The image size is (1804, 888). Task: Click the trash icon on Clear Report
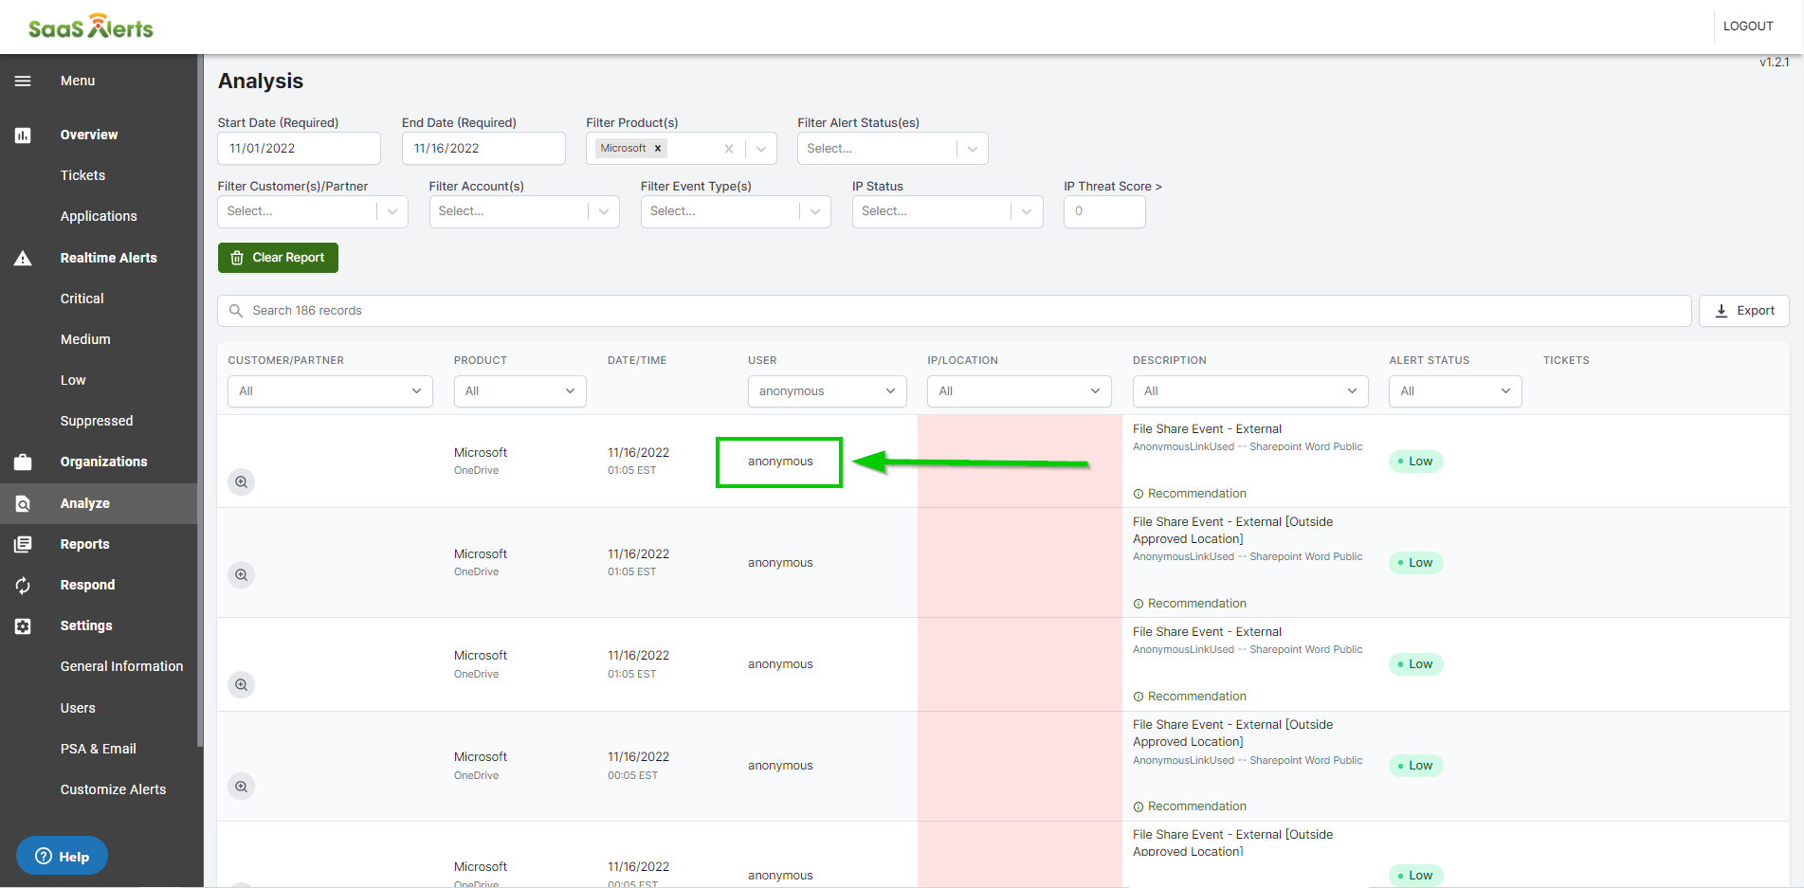tap(237, 258)
